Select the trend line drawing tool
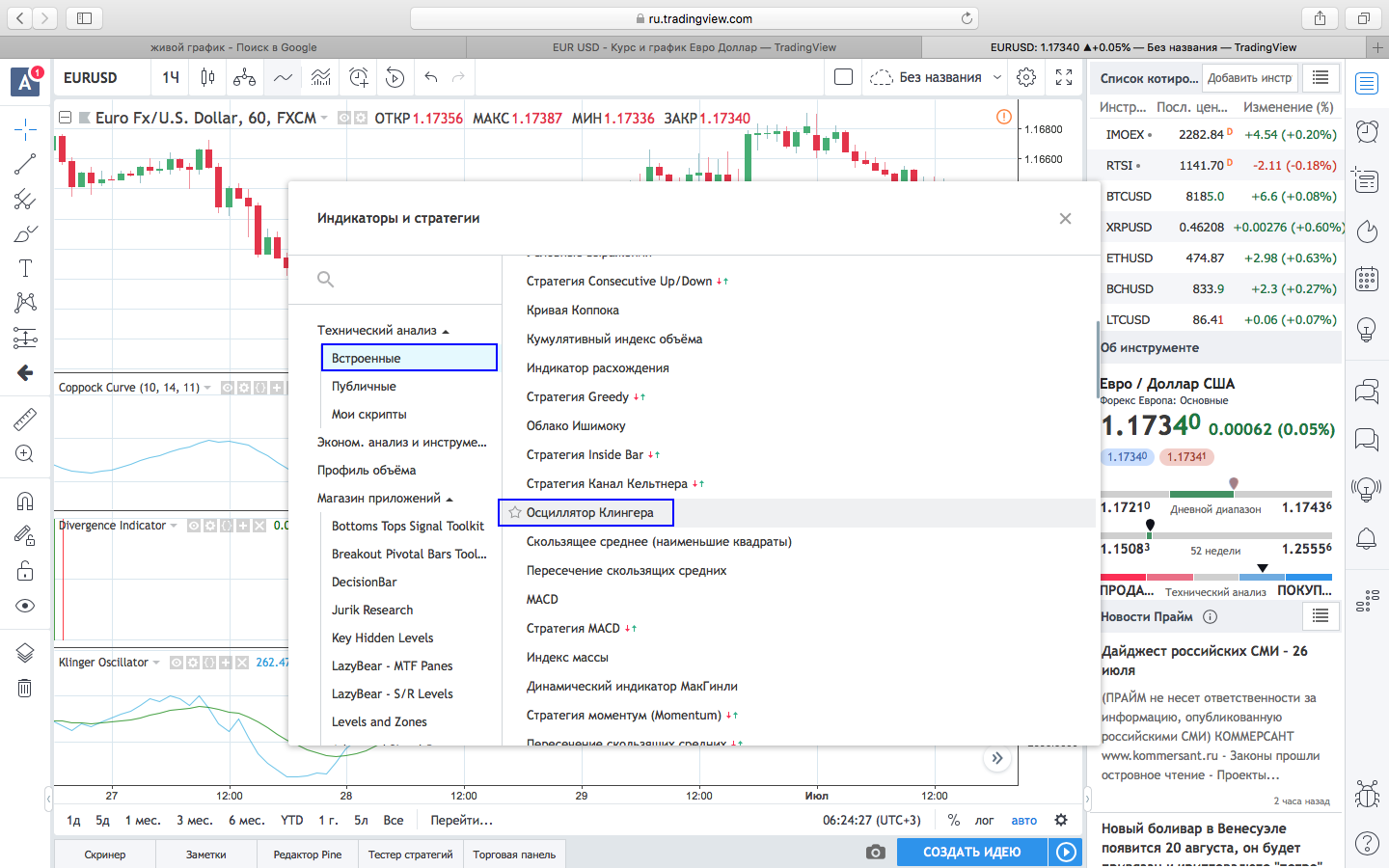1389x868 pixels. click(x=25, y=164)
